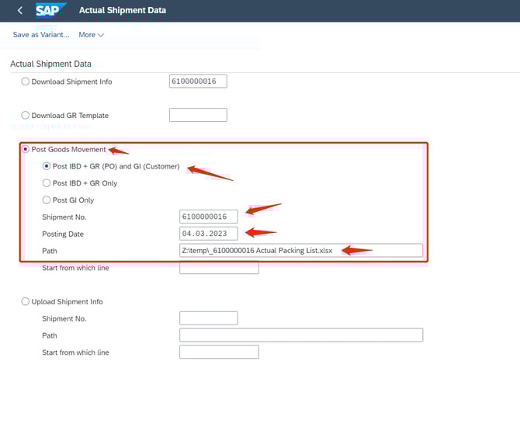Click the Download GR Template input field

tap(198, 116)
